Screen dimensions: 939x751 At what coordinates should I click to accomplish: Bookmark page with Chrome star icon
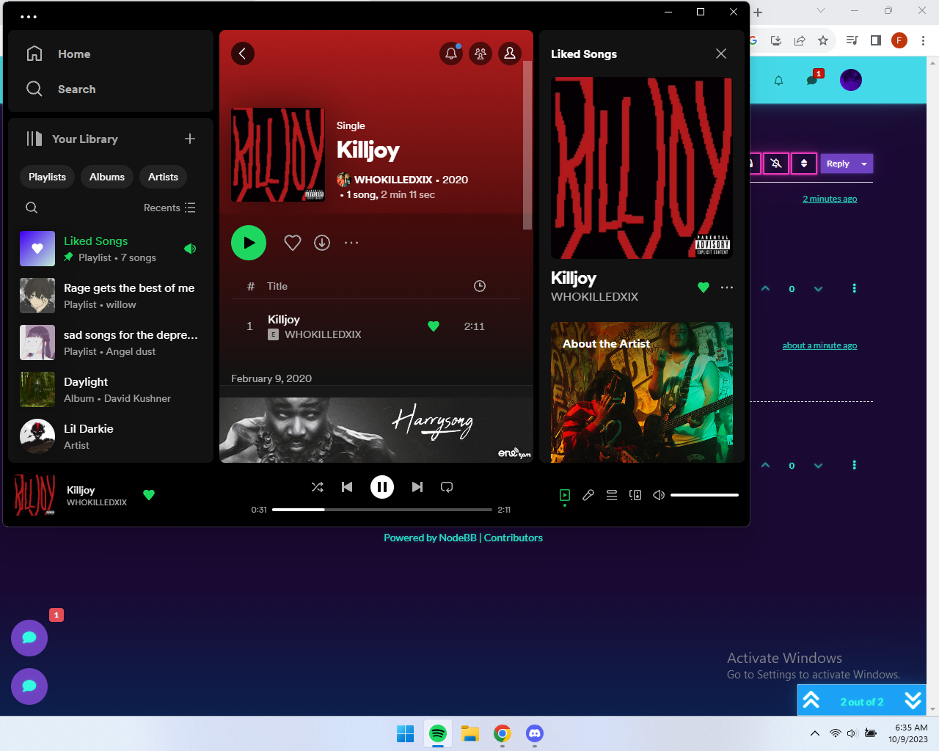point(823,40)
